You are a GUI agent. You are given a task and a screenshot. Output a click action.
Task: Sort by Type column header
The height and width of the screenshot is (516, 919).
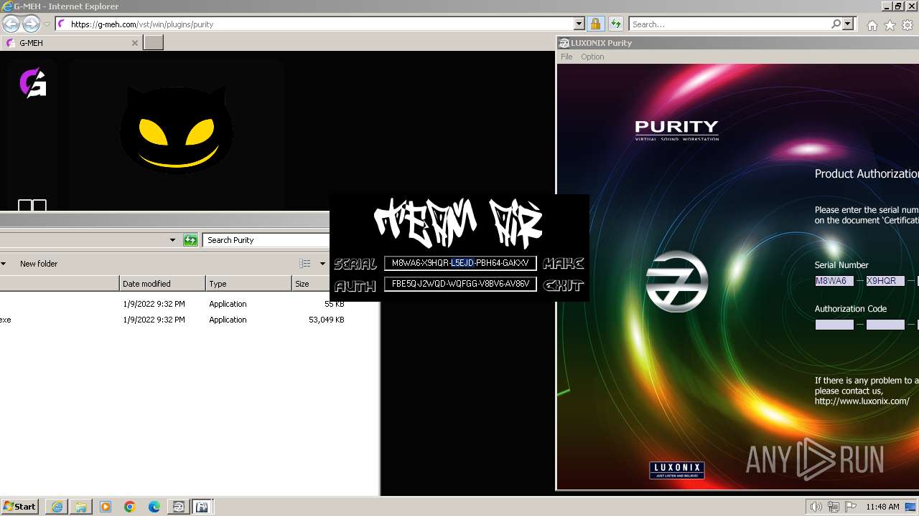click(248, 284)
